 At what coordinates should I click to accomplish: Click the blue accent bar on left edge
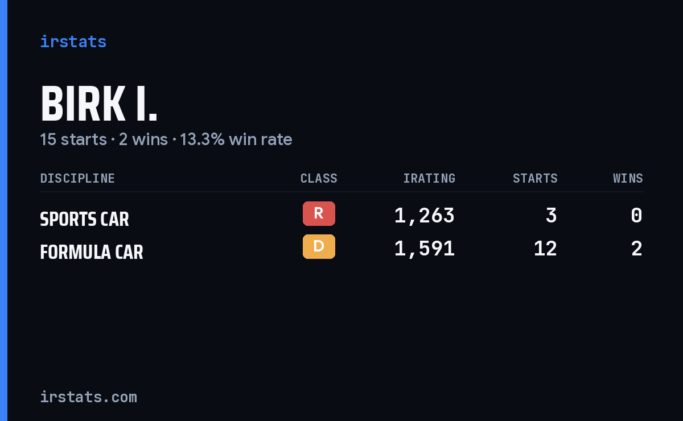(3, 210)
